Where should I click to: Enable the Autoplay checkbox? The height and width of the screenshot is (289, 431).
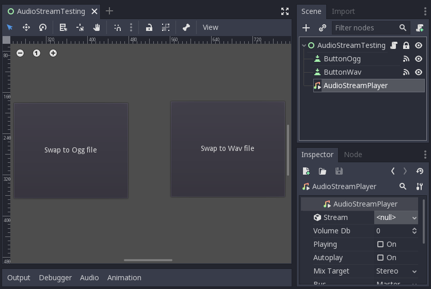(x=380, y=258)
